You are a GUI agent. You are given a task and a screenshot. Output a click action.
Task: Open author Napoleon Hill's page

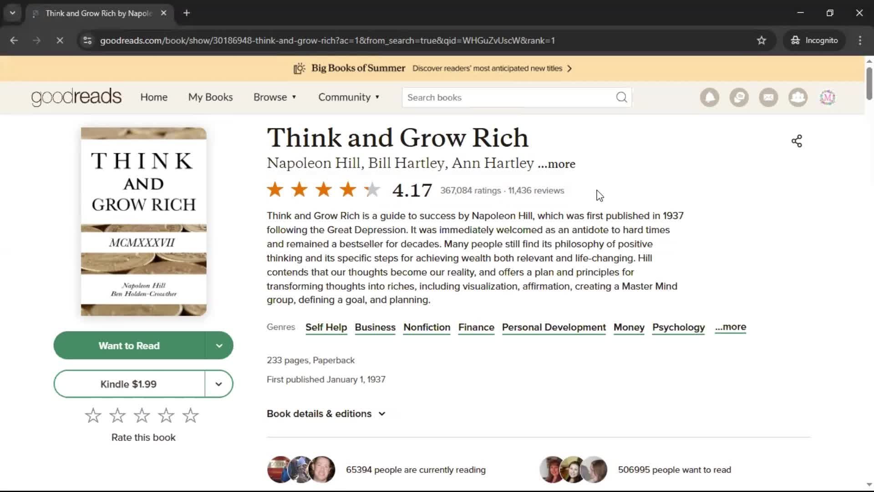[x=314, y=163]
